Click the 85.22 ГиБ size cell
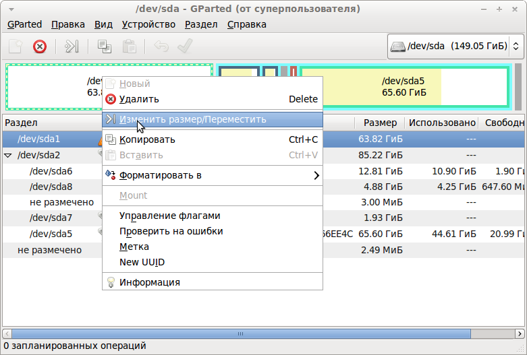This screenshot has height=355, width=527. point(381,155)
